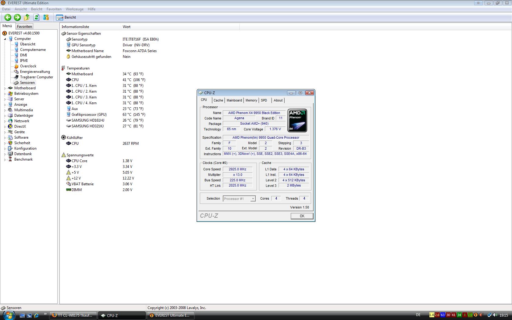Open the Bericht report button
This screenshot has height=320, width=512.
[x=66, y=17]
